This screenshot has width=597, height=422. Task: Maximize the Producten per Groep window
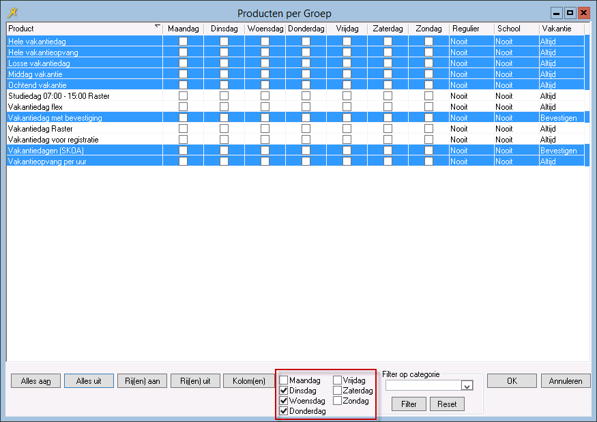[570, 12]
